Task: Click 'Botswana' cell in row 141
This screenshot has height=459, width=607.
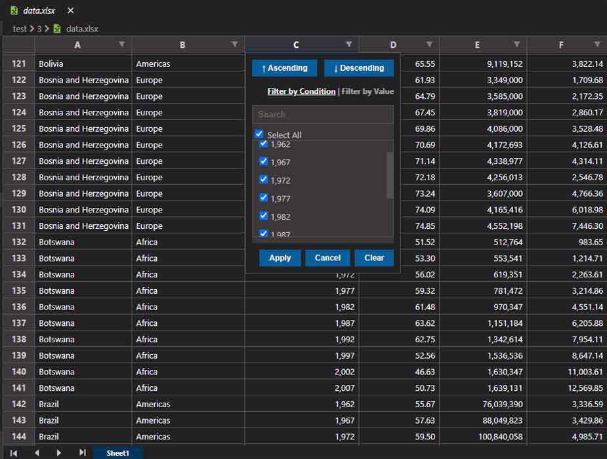Action: tap(83, 388)
